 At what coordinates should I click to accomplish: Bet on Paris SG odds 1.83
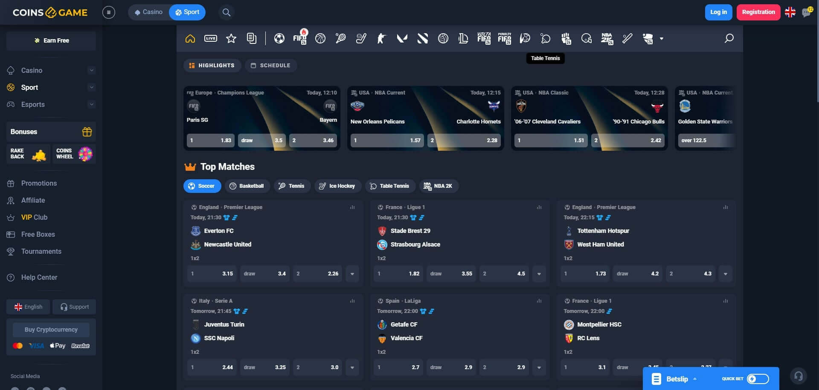[211, 141]
